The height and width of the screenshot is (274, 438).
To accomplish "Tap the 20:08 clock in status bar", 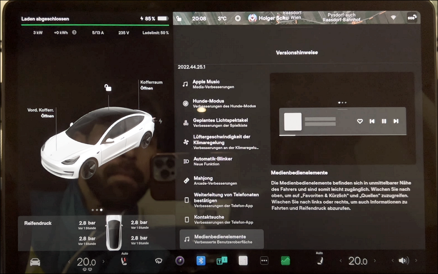I will (199, 19).
